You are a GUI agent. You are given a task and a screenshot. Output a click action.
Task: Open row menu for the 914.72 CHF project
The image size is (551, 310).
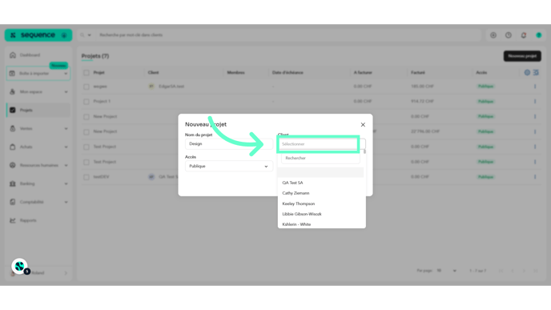[x=535, y=101]
